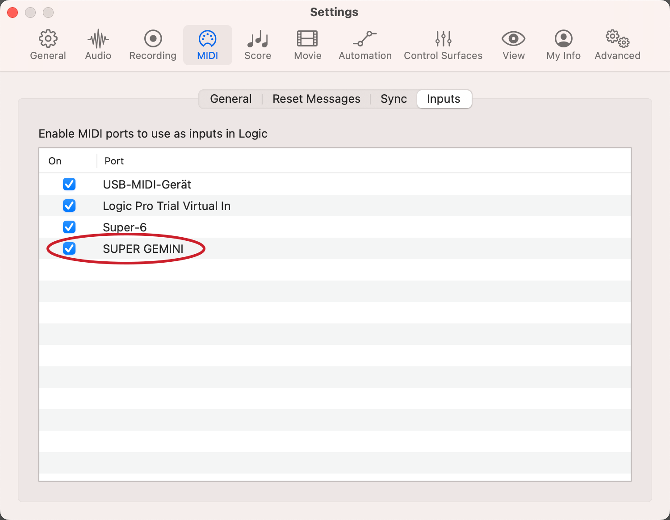Disable the USB-MIDI-Gerät input port
The height and width of the screenshot is (520, 670).
click(69, 184)
